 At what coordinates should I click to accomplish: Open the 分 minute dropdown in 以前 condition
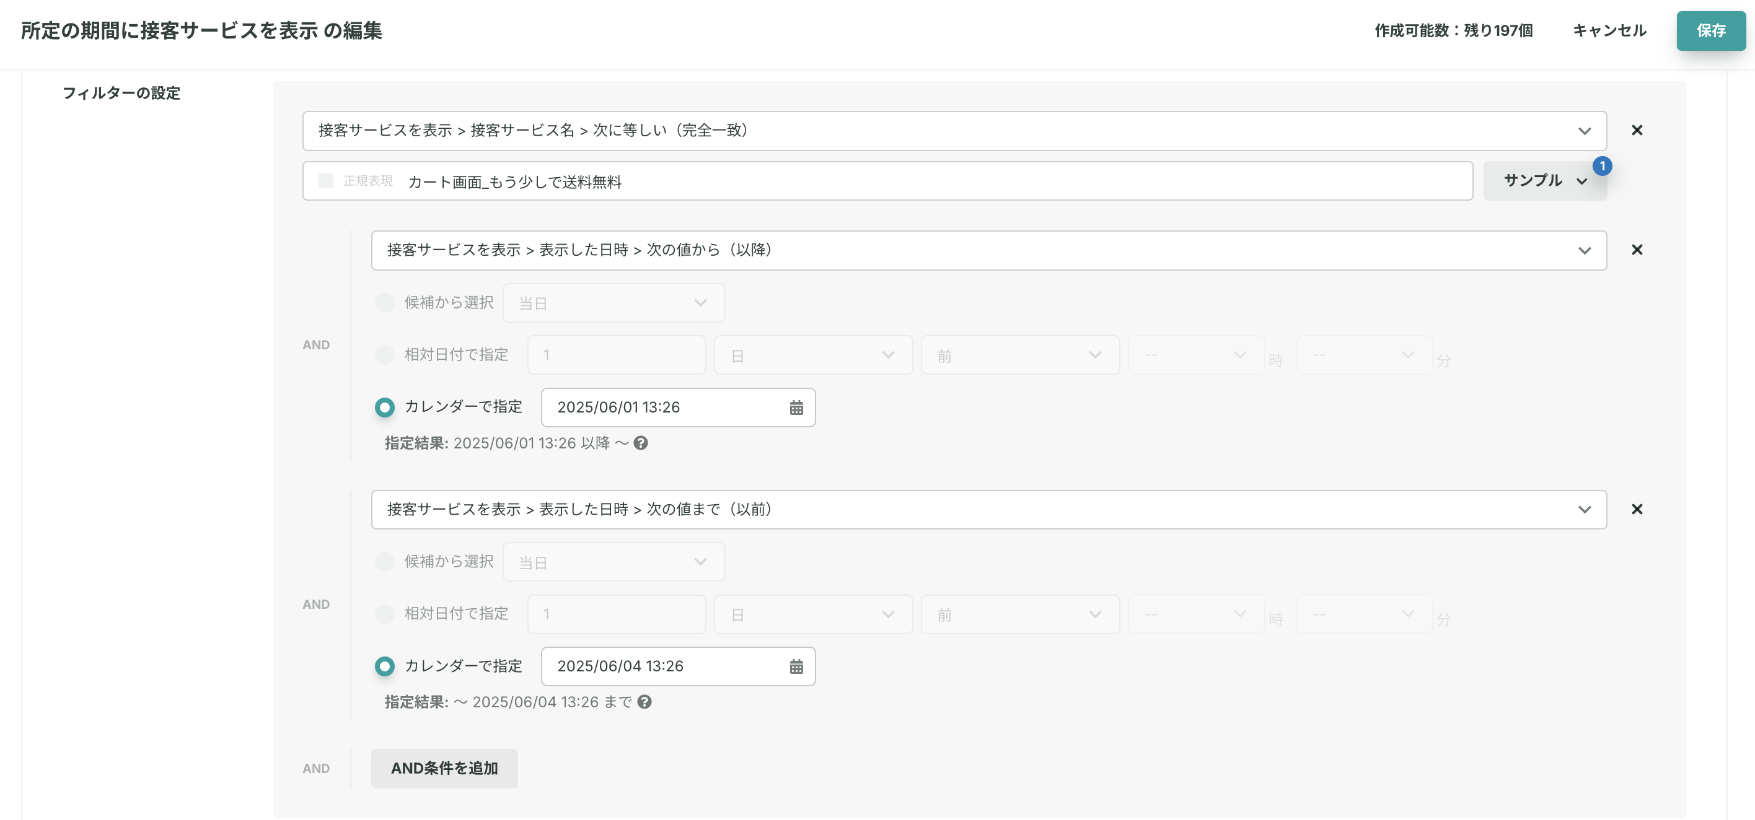coord(1364,614)
